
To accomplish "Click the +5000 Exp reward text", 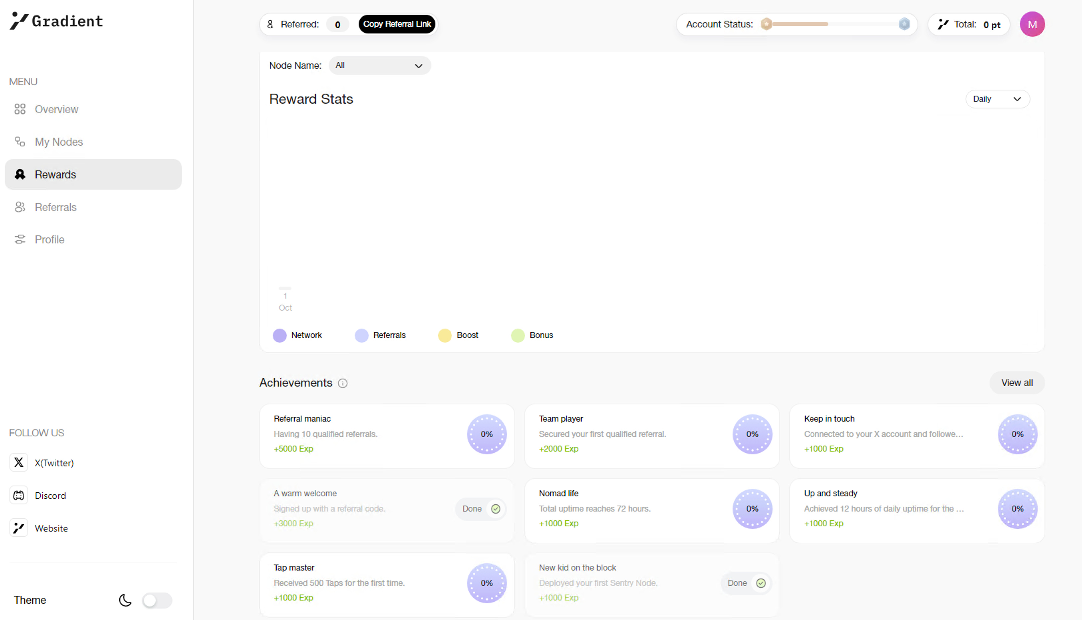I will click(x=293, y=449).
